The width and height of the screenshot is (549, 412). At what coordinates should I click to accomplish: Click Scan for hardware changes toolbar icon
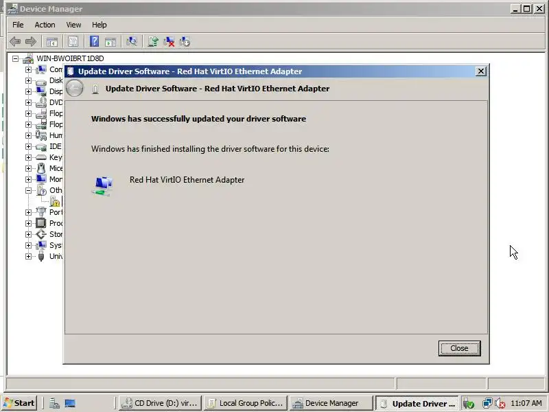[x=132, y=42]
